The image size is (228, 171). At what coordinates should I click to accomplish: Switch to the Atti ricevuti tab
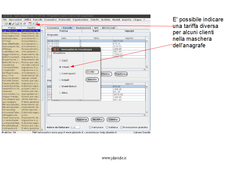coord(109,28)
